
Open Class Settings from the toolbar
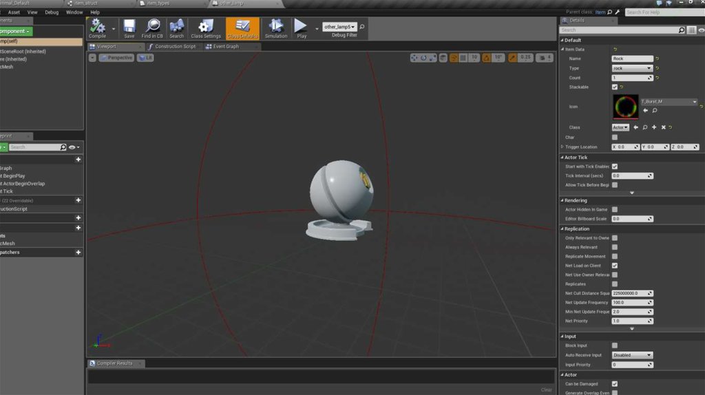206,28
